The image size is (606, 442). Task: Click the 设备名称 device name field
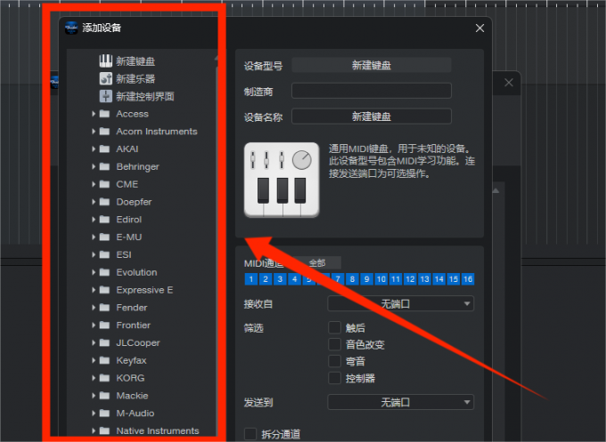371,117
